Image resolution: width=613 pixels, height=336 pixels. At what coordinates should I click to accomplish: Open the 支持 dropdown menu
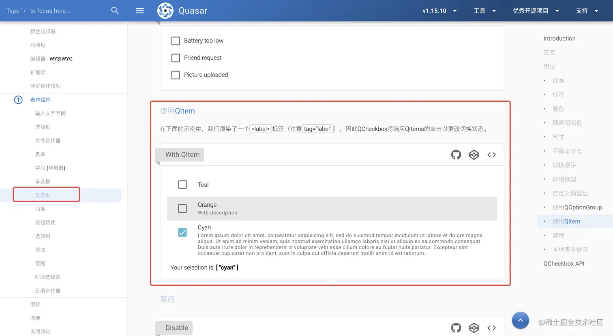(x=587, y=11)
